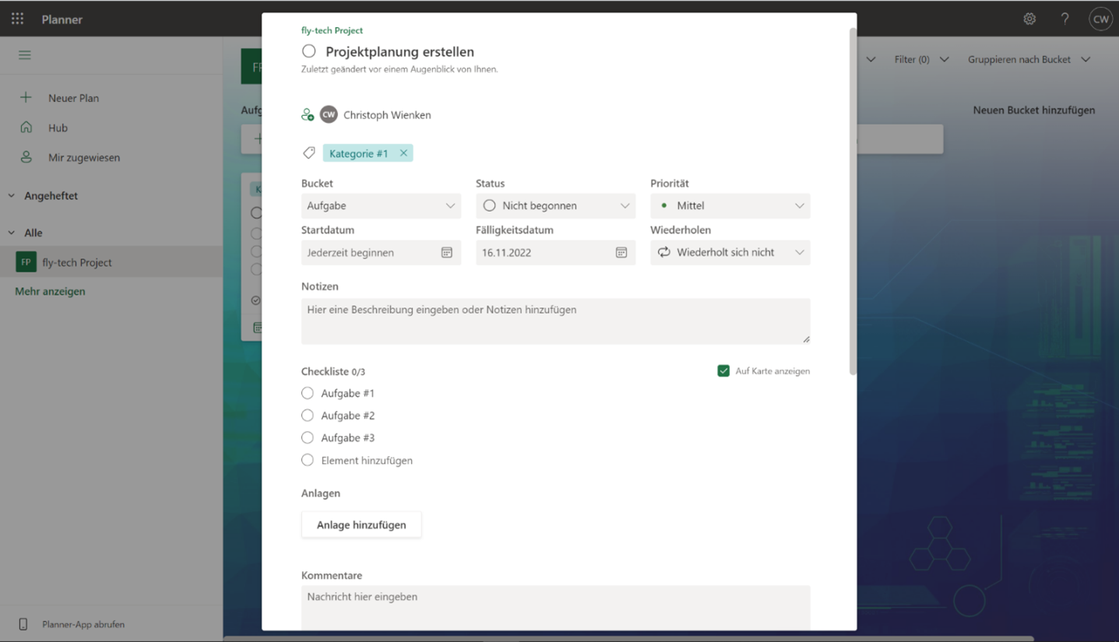
Task: Open the Priorität dropdown
Action: 799,205
